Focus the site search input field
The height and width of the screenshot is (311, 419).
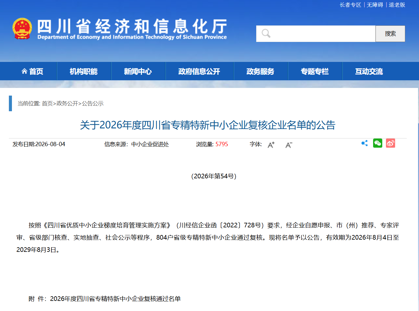pyautogui.click(x=316, y=34)
